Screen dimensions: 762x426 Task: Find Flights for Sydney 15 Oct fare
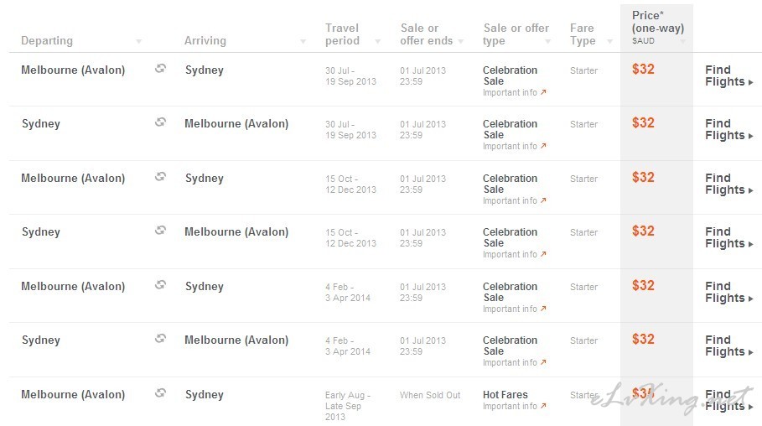click(728, 237)
